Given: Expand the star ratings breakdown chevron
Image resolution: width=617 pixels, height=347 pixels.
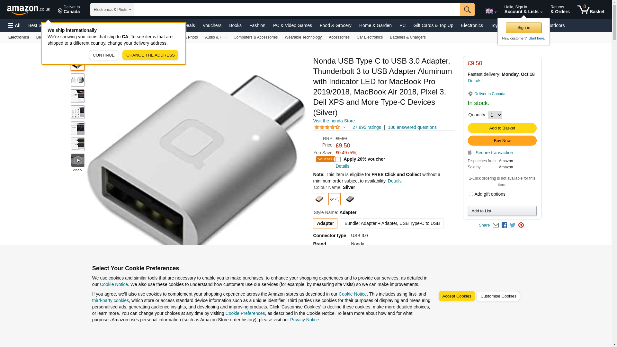Looking at the screenshot, I should [344, 128].
